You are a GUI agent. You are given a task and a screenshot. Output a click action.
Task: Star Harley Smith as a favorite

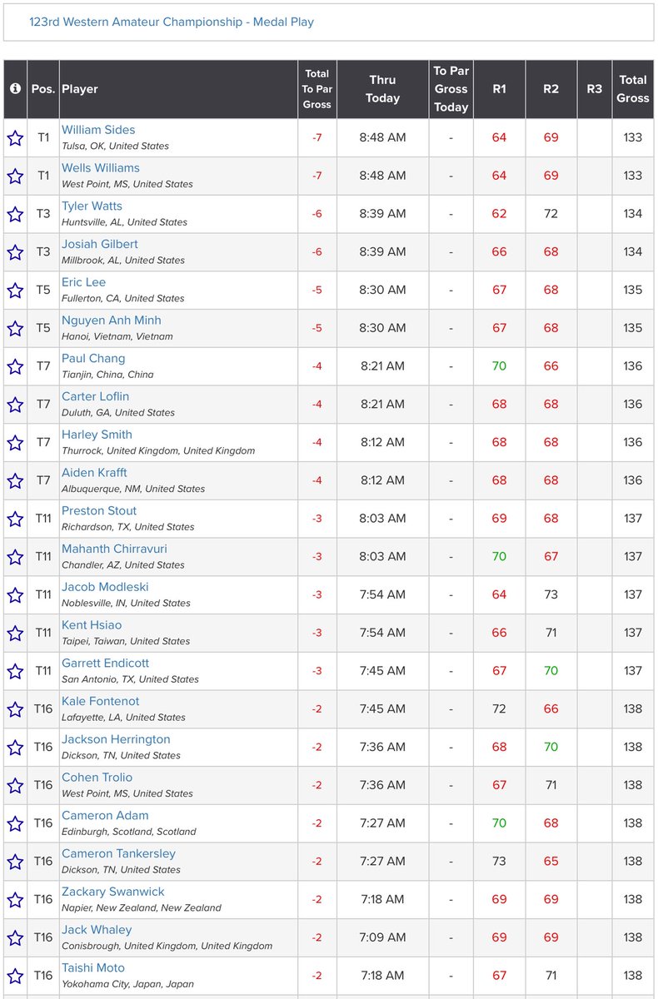tap(15, 443)
